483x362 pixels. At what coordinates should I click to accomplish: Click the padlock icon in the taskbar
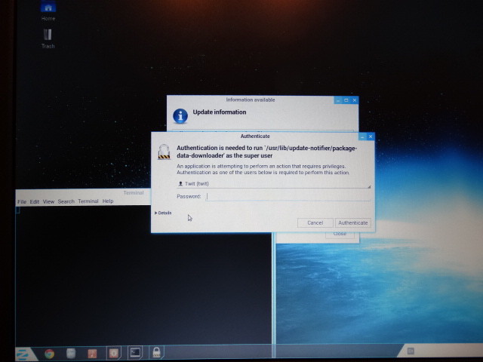pyautogui.click(x=156, y=352)
